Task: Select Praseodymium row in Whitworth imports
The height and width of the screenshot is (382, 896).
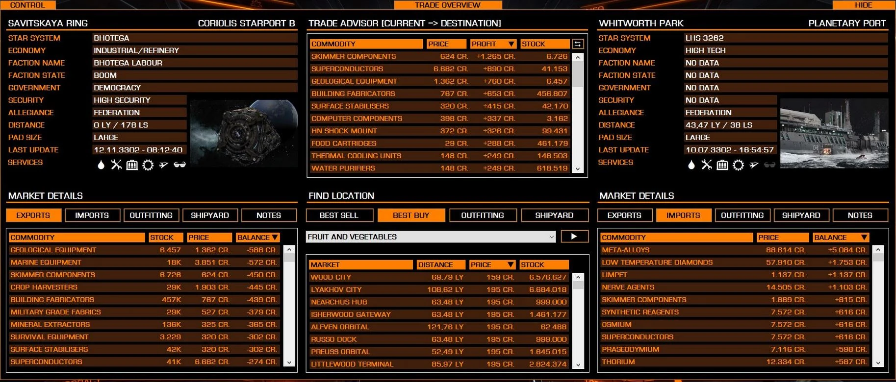Action: [735, 350]
